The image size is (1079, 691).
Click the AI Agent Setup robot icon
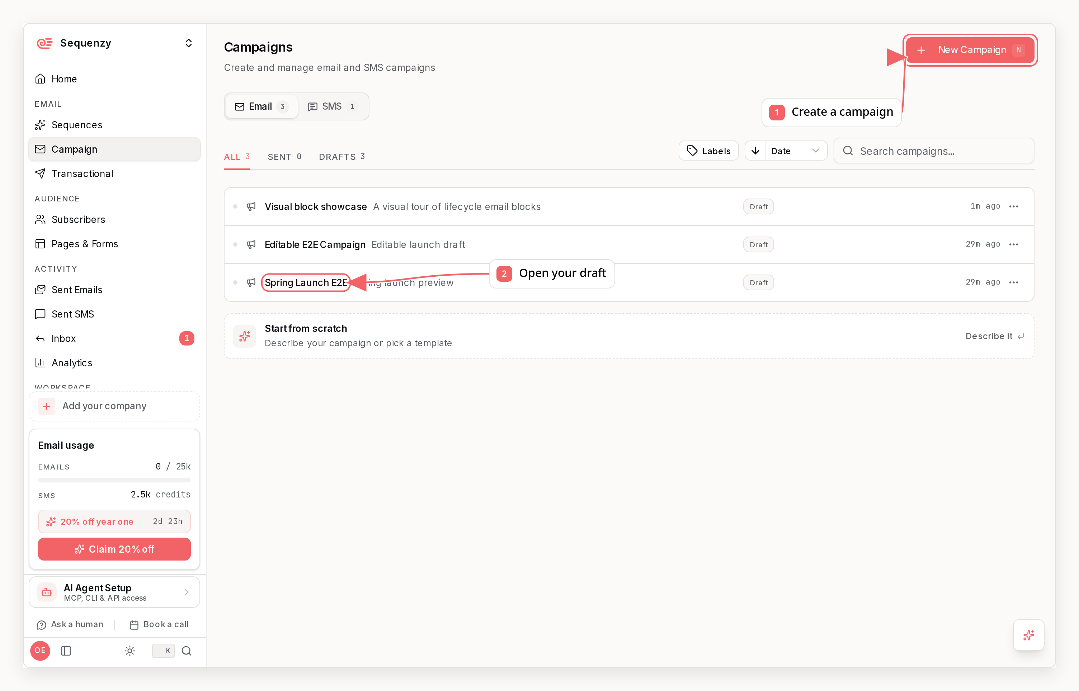(x=47, y=592)
